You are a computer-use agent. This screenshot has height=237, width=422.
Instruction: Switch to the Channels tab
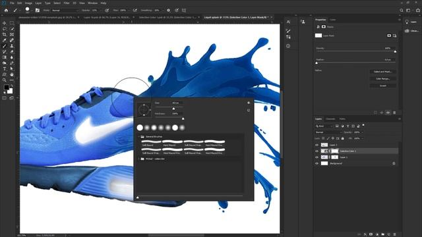click(330, 118)
